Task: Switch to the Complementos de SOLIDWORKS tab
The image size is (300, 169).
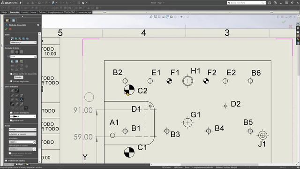Action: tap(61, 12)
